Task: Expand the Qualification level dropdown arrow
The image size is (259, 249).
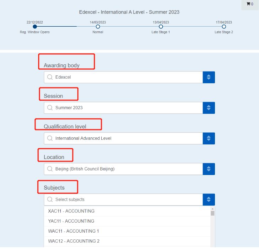Action: (x=209, y=138)
